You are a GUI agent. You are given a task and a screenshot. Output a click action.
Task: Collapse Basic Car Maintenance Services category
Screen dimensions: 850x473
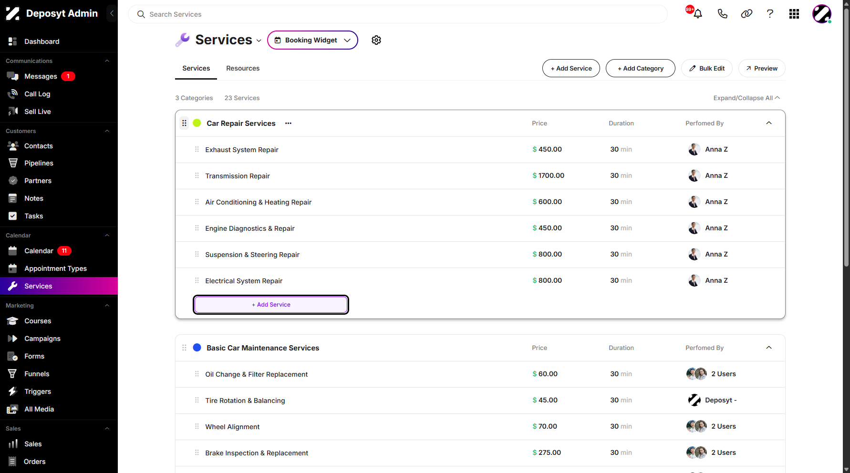coord(769,348)
